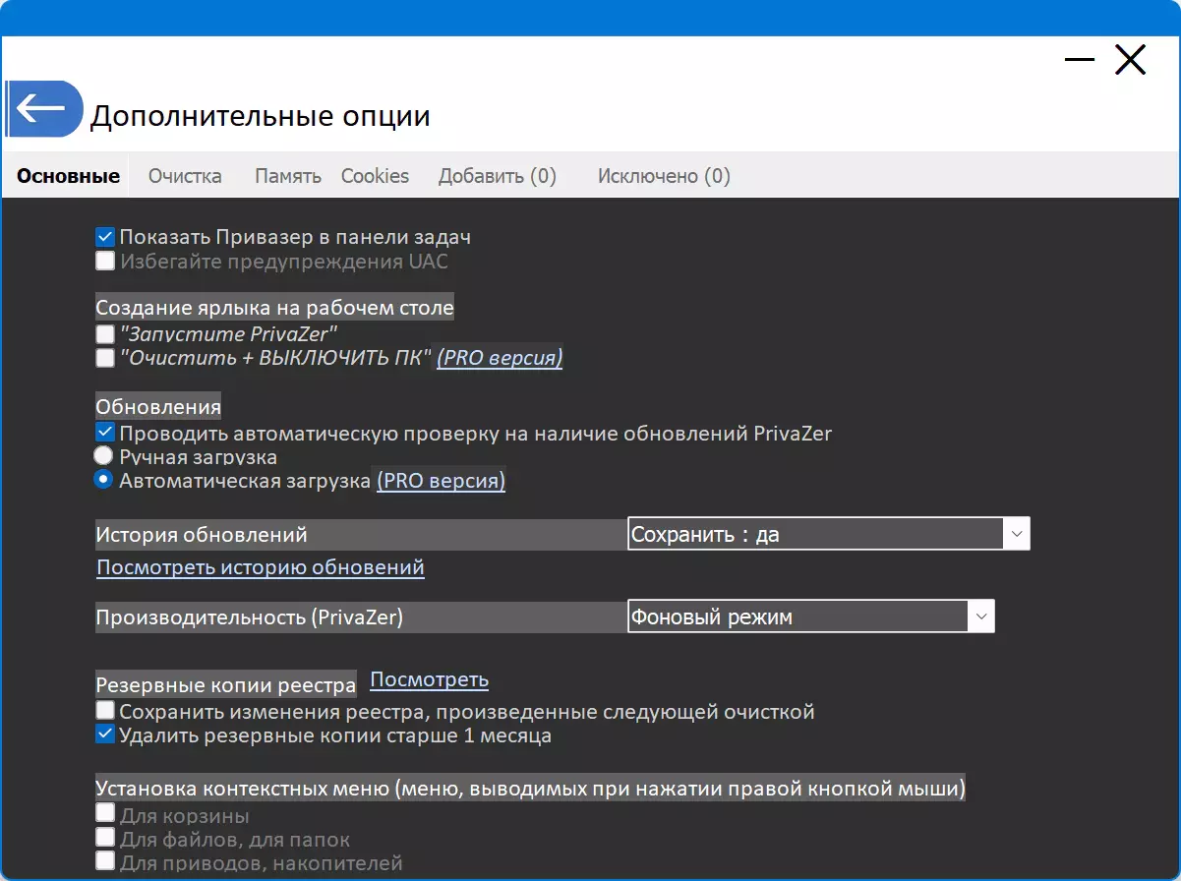Open the Очистка tab
Image resolution: width=1181 pixels, height=881 pixels.
pyautogui.click(x=185, y=177)
